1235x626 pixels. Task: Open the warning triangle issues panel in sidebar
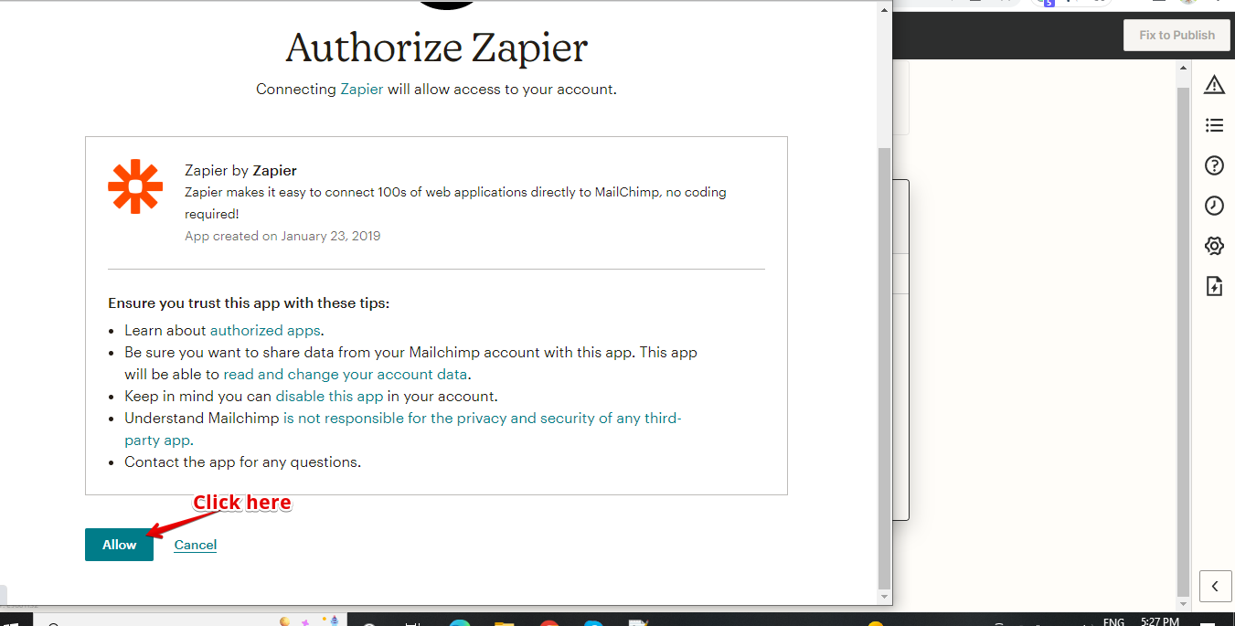(x=1214, y=85)
